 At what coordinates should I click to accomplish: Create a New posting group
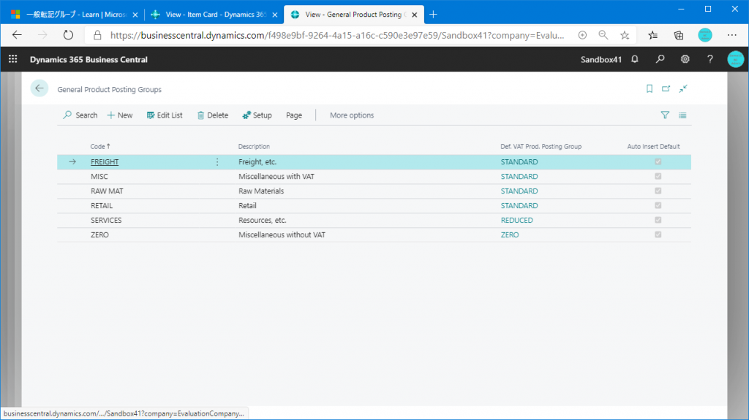click(120, 115)
